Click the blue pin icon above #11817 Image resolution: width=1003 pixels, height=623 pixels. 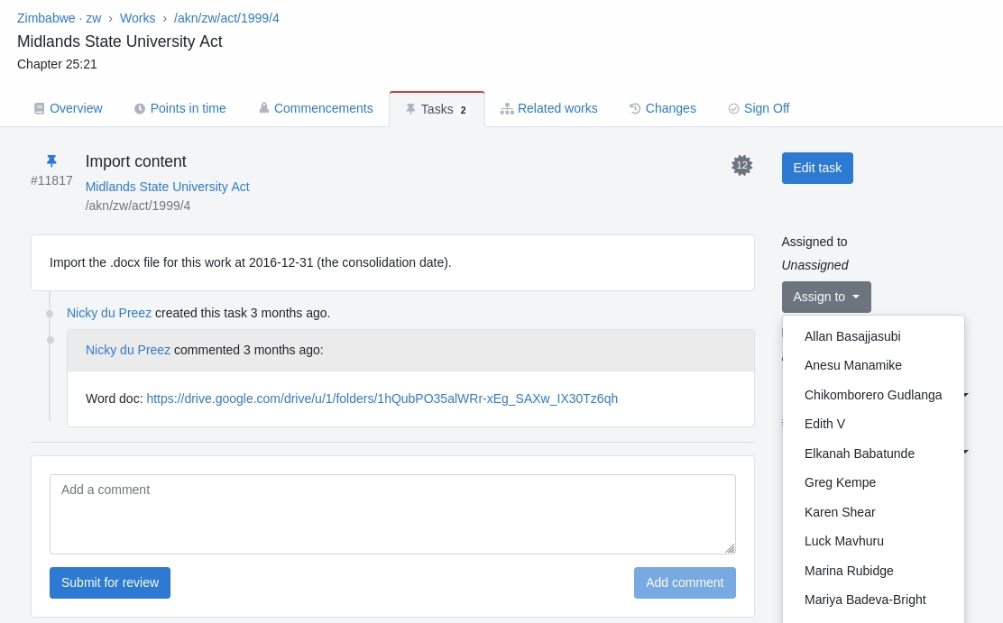(x=51, y=160)
